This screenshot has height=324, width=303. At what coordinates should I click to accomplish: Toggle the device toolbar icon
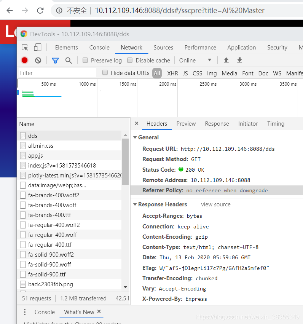37,47
